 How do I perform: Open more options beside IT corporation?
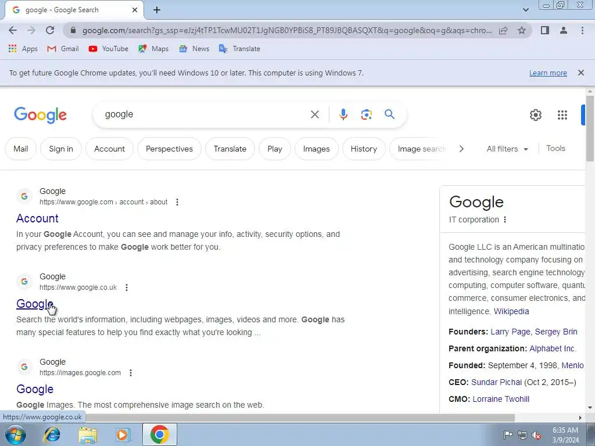click(x=505, y=220)
